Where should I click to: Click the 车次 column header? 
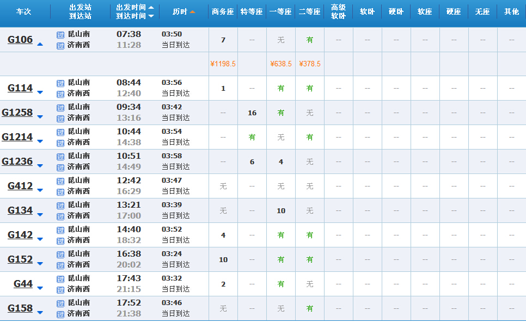(x=23, y=12)
